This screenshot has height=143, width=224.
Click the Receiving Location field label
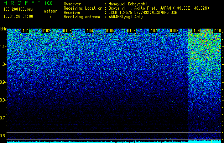coord(83,8)
